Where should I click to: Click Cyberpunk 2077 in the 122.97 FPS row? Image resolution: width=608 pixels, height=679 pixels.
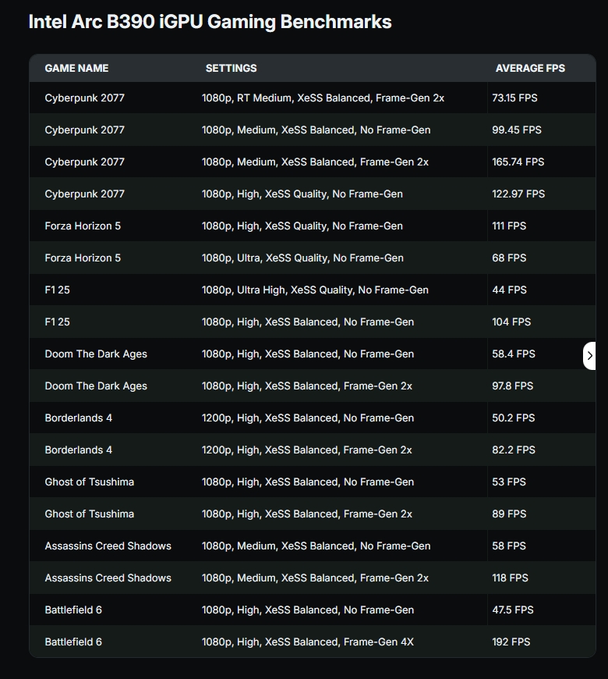click(84, 194)
